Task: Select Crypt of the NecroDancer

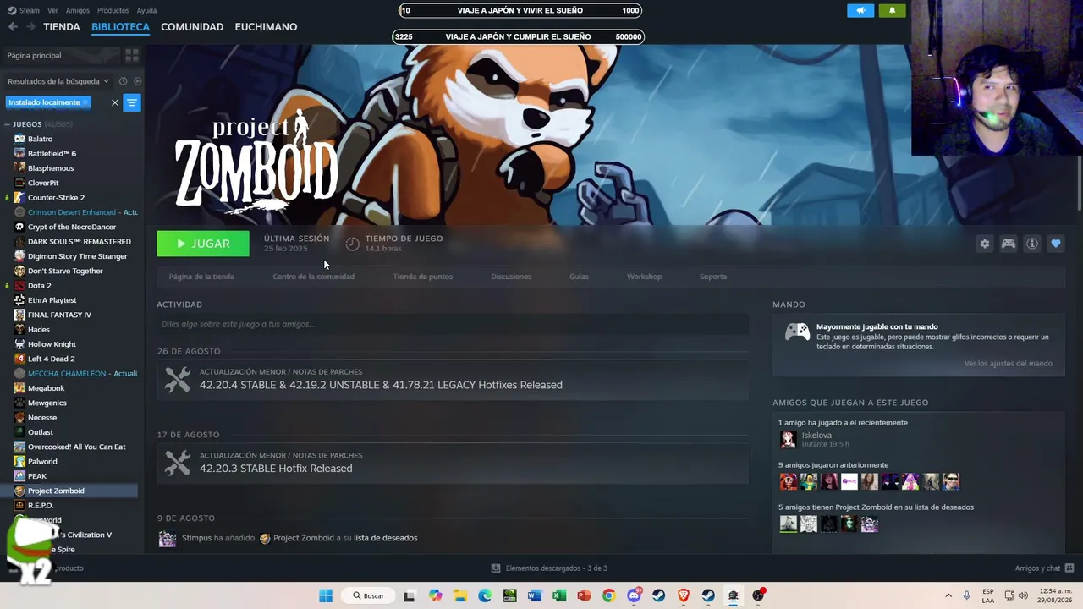Action: point(72,227)
